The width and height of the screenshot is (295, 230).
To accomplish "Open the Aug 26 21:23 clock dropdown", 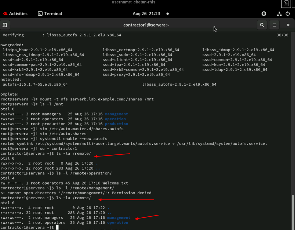I will click(x=146, y=14).
